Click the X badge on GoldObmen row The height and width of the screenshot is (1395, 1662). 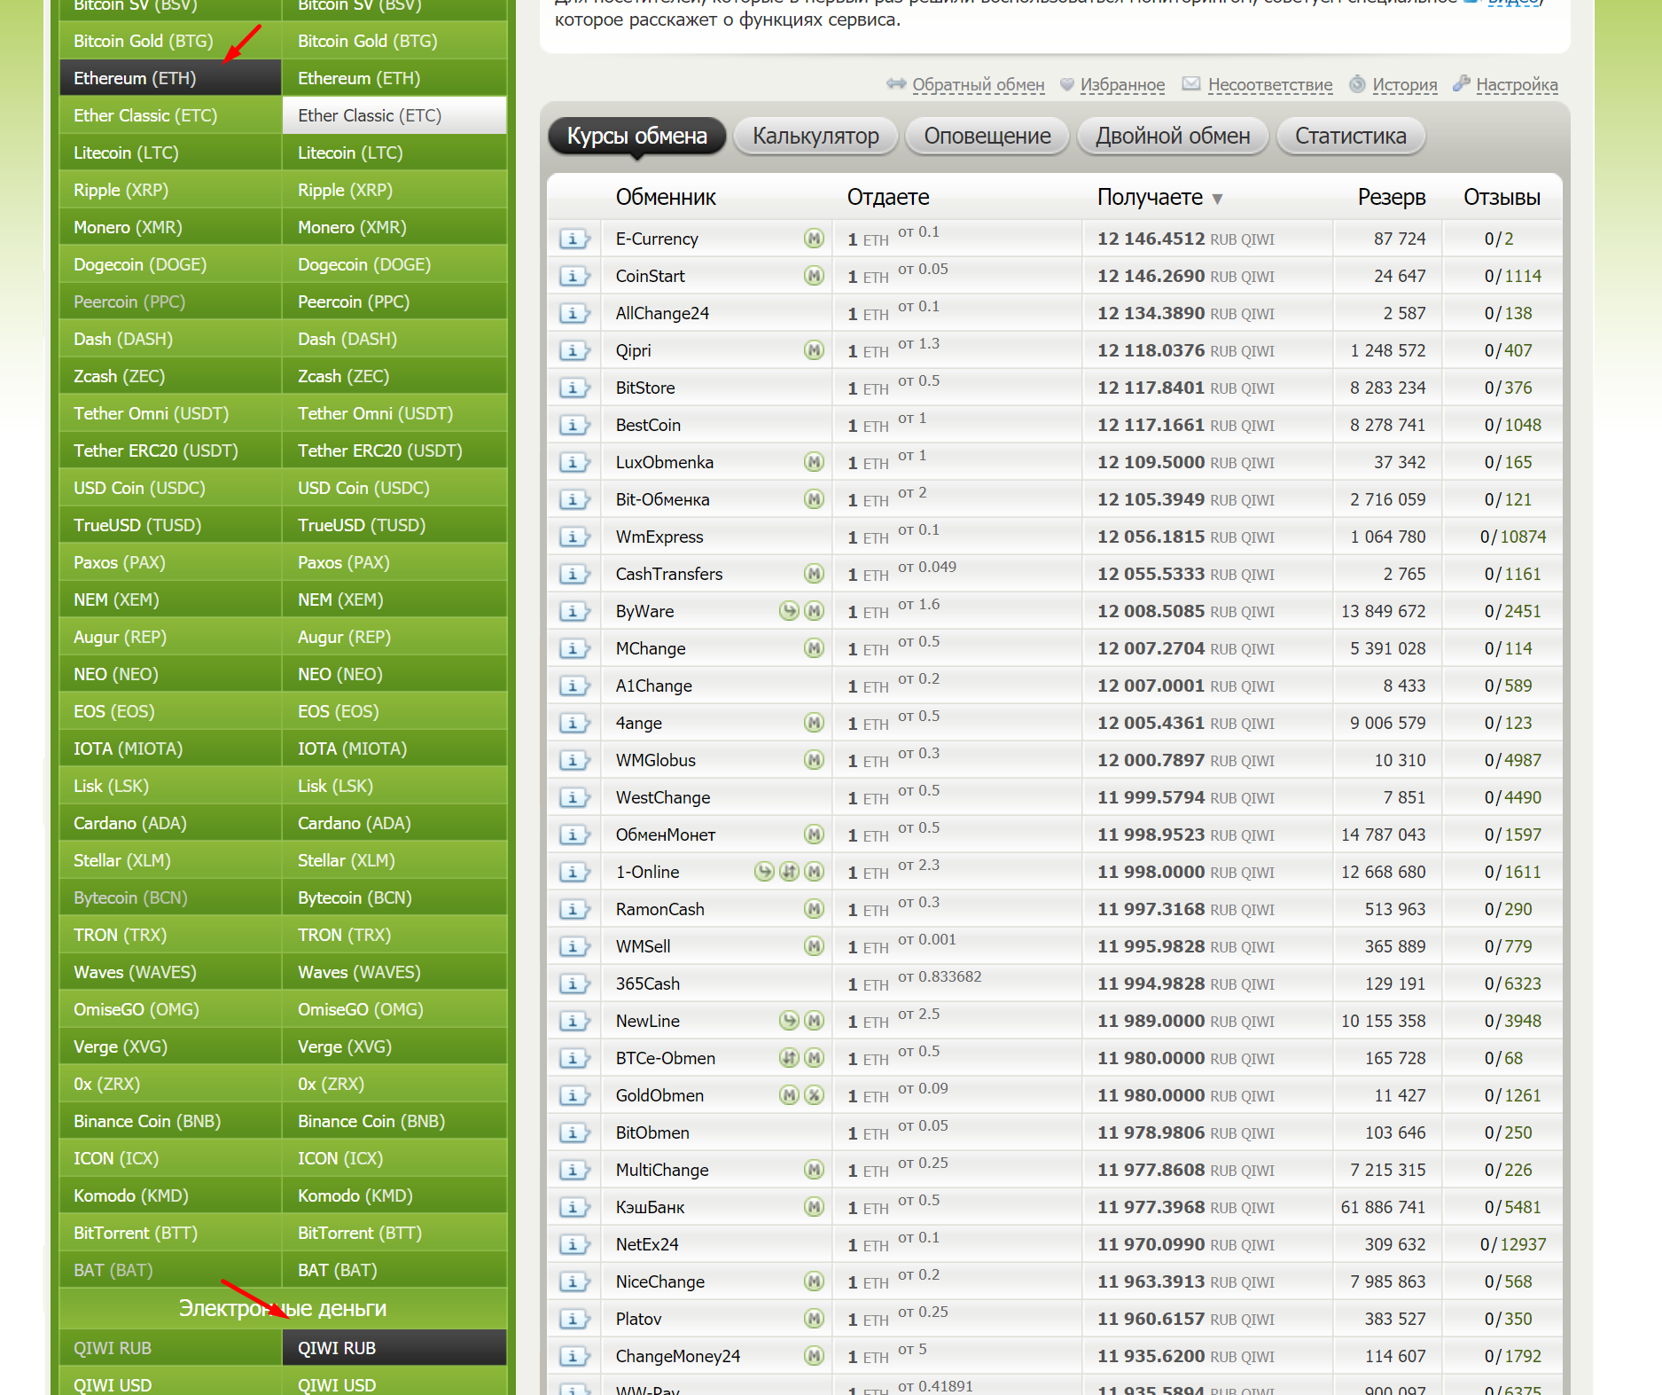coord(814,1095)
